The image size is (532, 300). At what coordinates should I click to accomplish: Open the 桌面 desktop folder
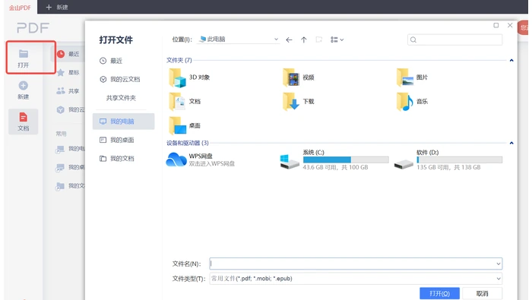point(185,125)
